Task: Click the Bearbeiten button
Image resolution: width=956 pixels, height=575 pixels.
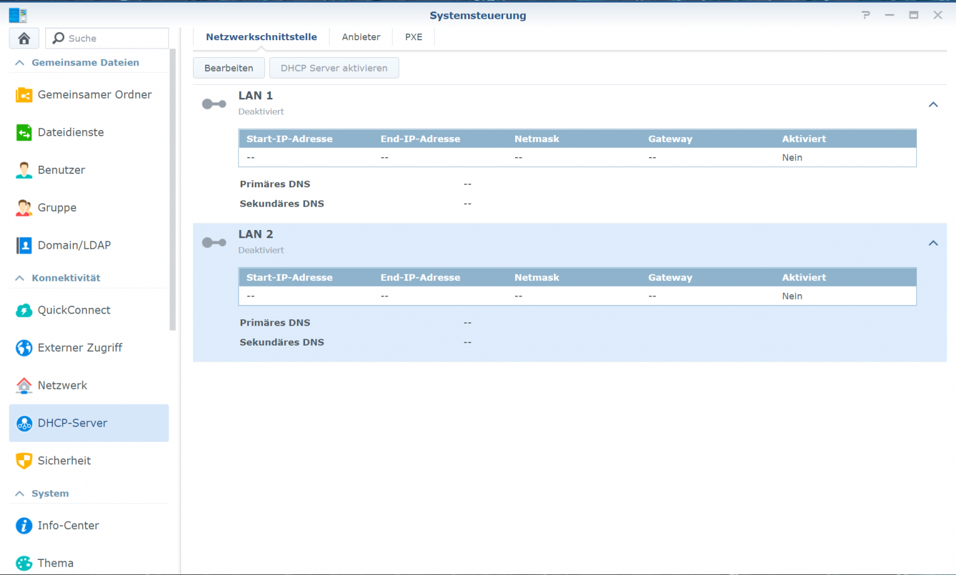Action: click(x=228, y=68)
